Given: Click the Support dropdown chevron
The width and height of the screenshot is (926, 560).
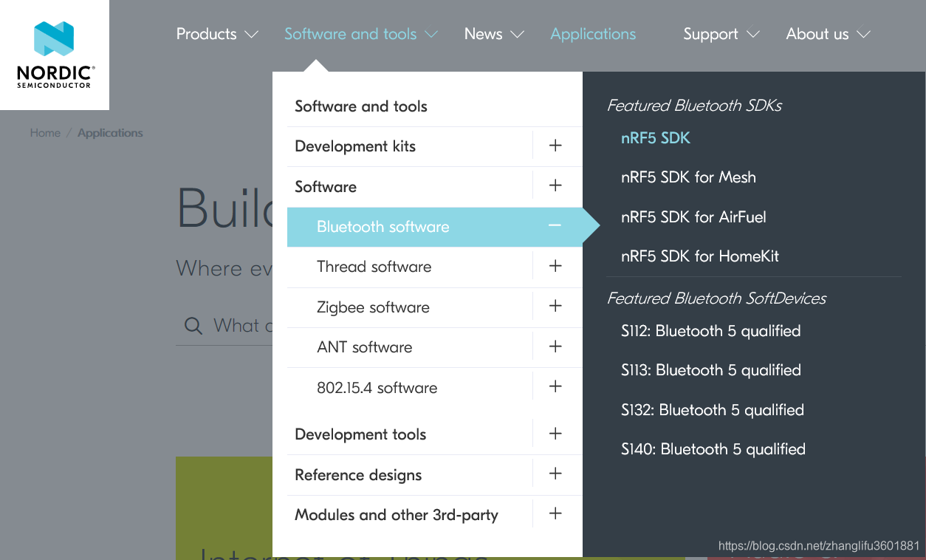Looking at the screenshot, I should click(x=753, y=35).
